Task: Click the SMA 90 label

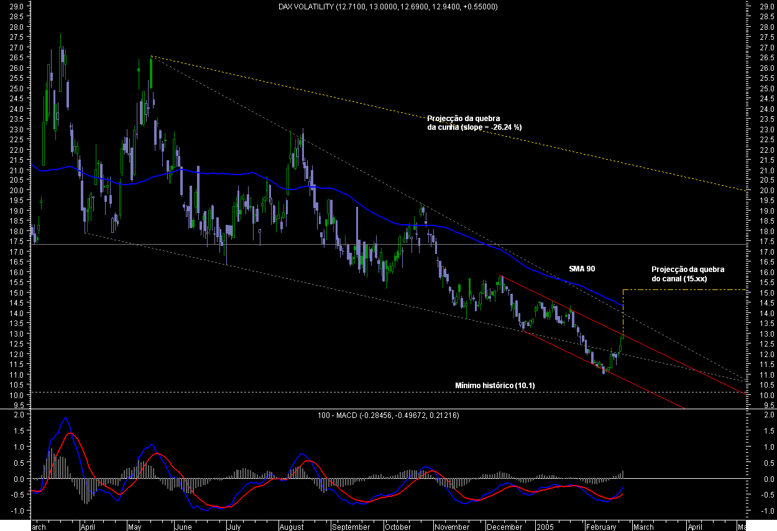Action: [x=582, y=269]
